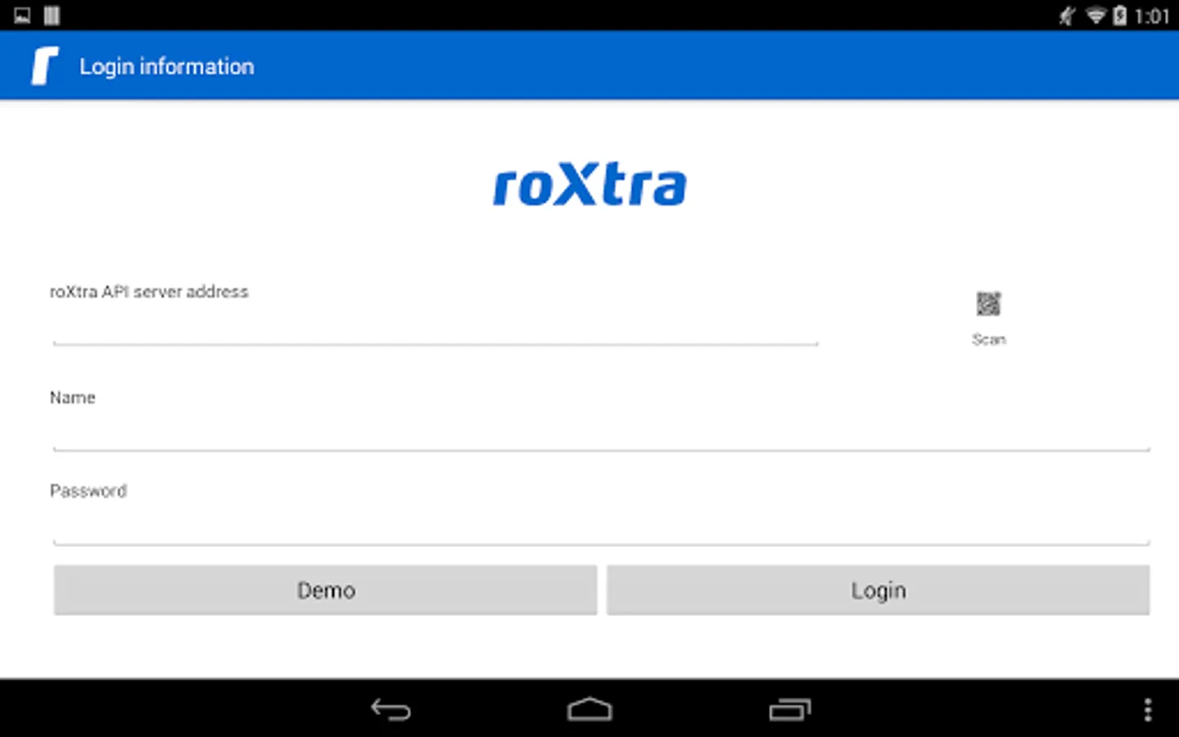The image size is (1179, 737).
Task: Click the 1:01 clock in status bar
Action: point(1152,16)
